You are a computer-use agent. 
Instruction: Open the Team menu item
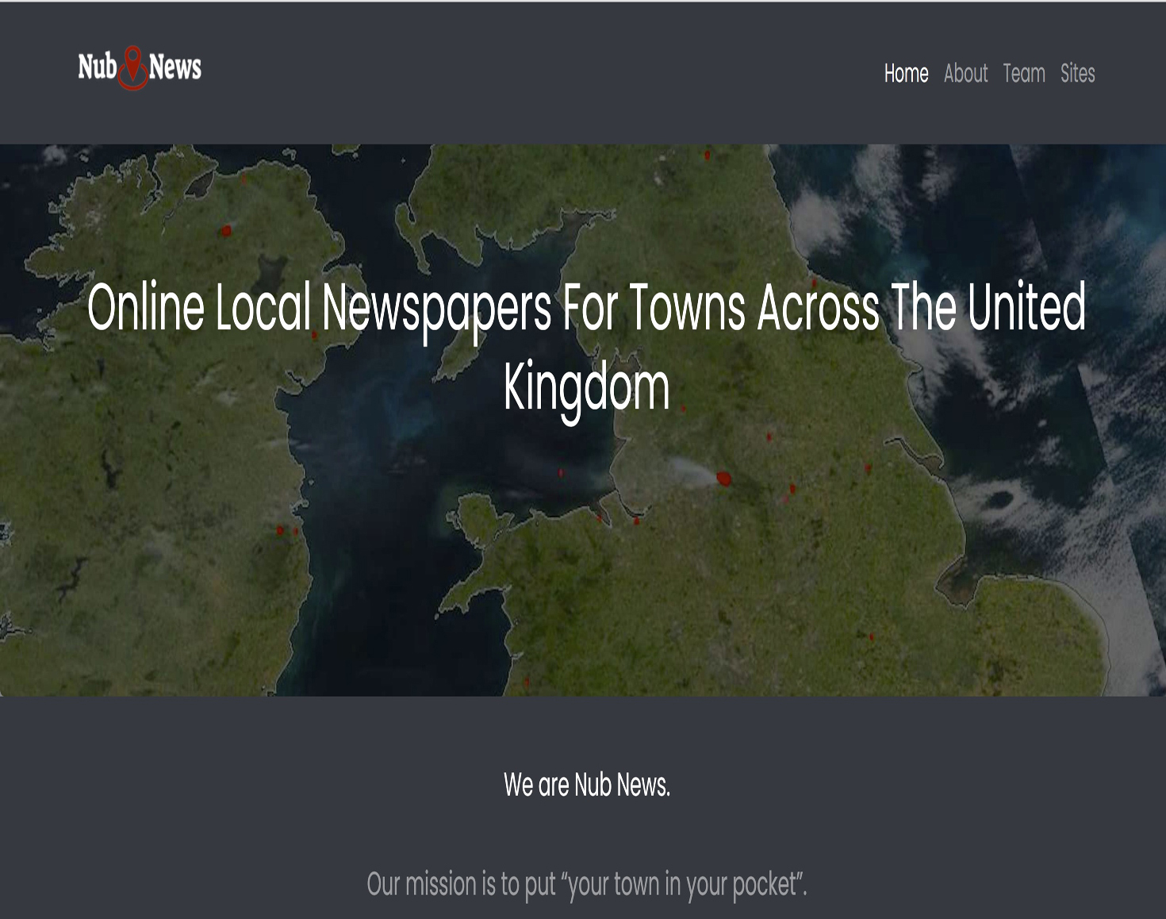coord(1024,74)
